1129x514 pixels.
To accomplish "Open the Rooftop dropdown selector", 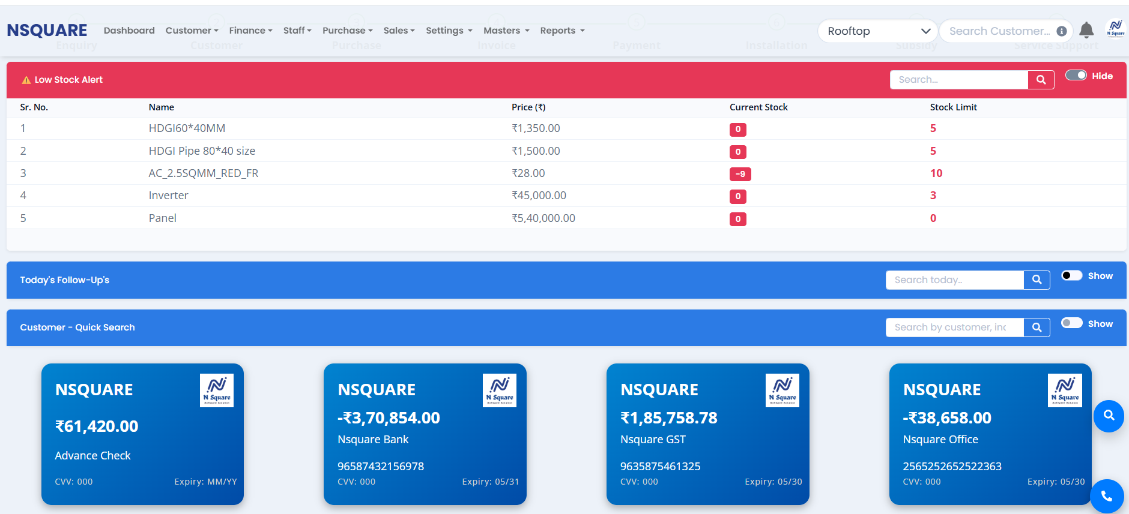I will point(877,31).
